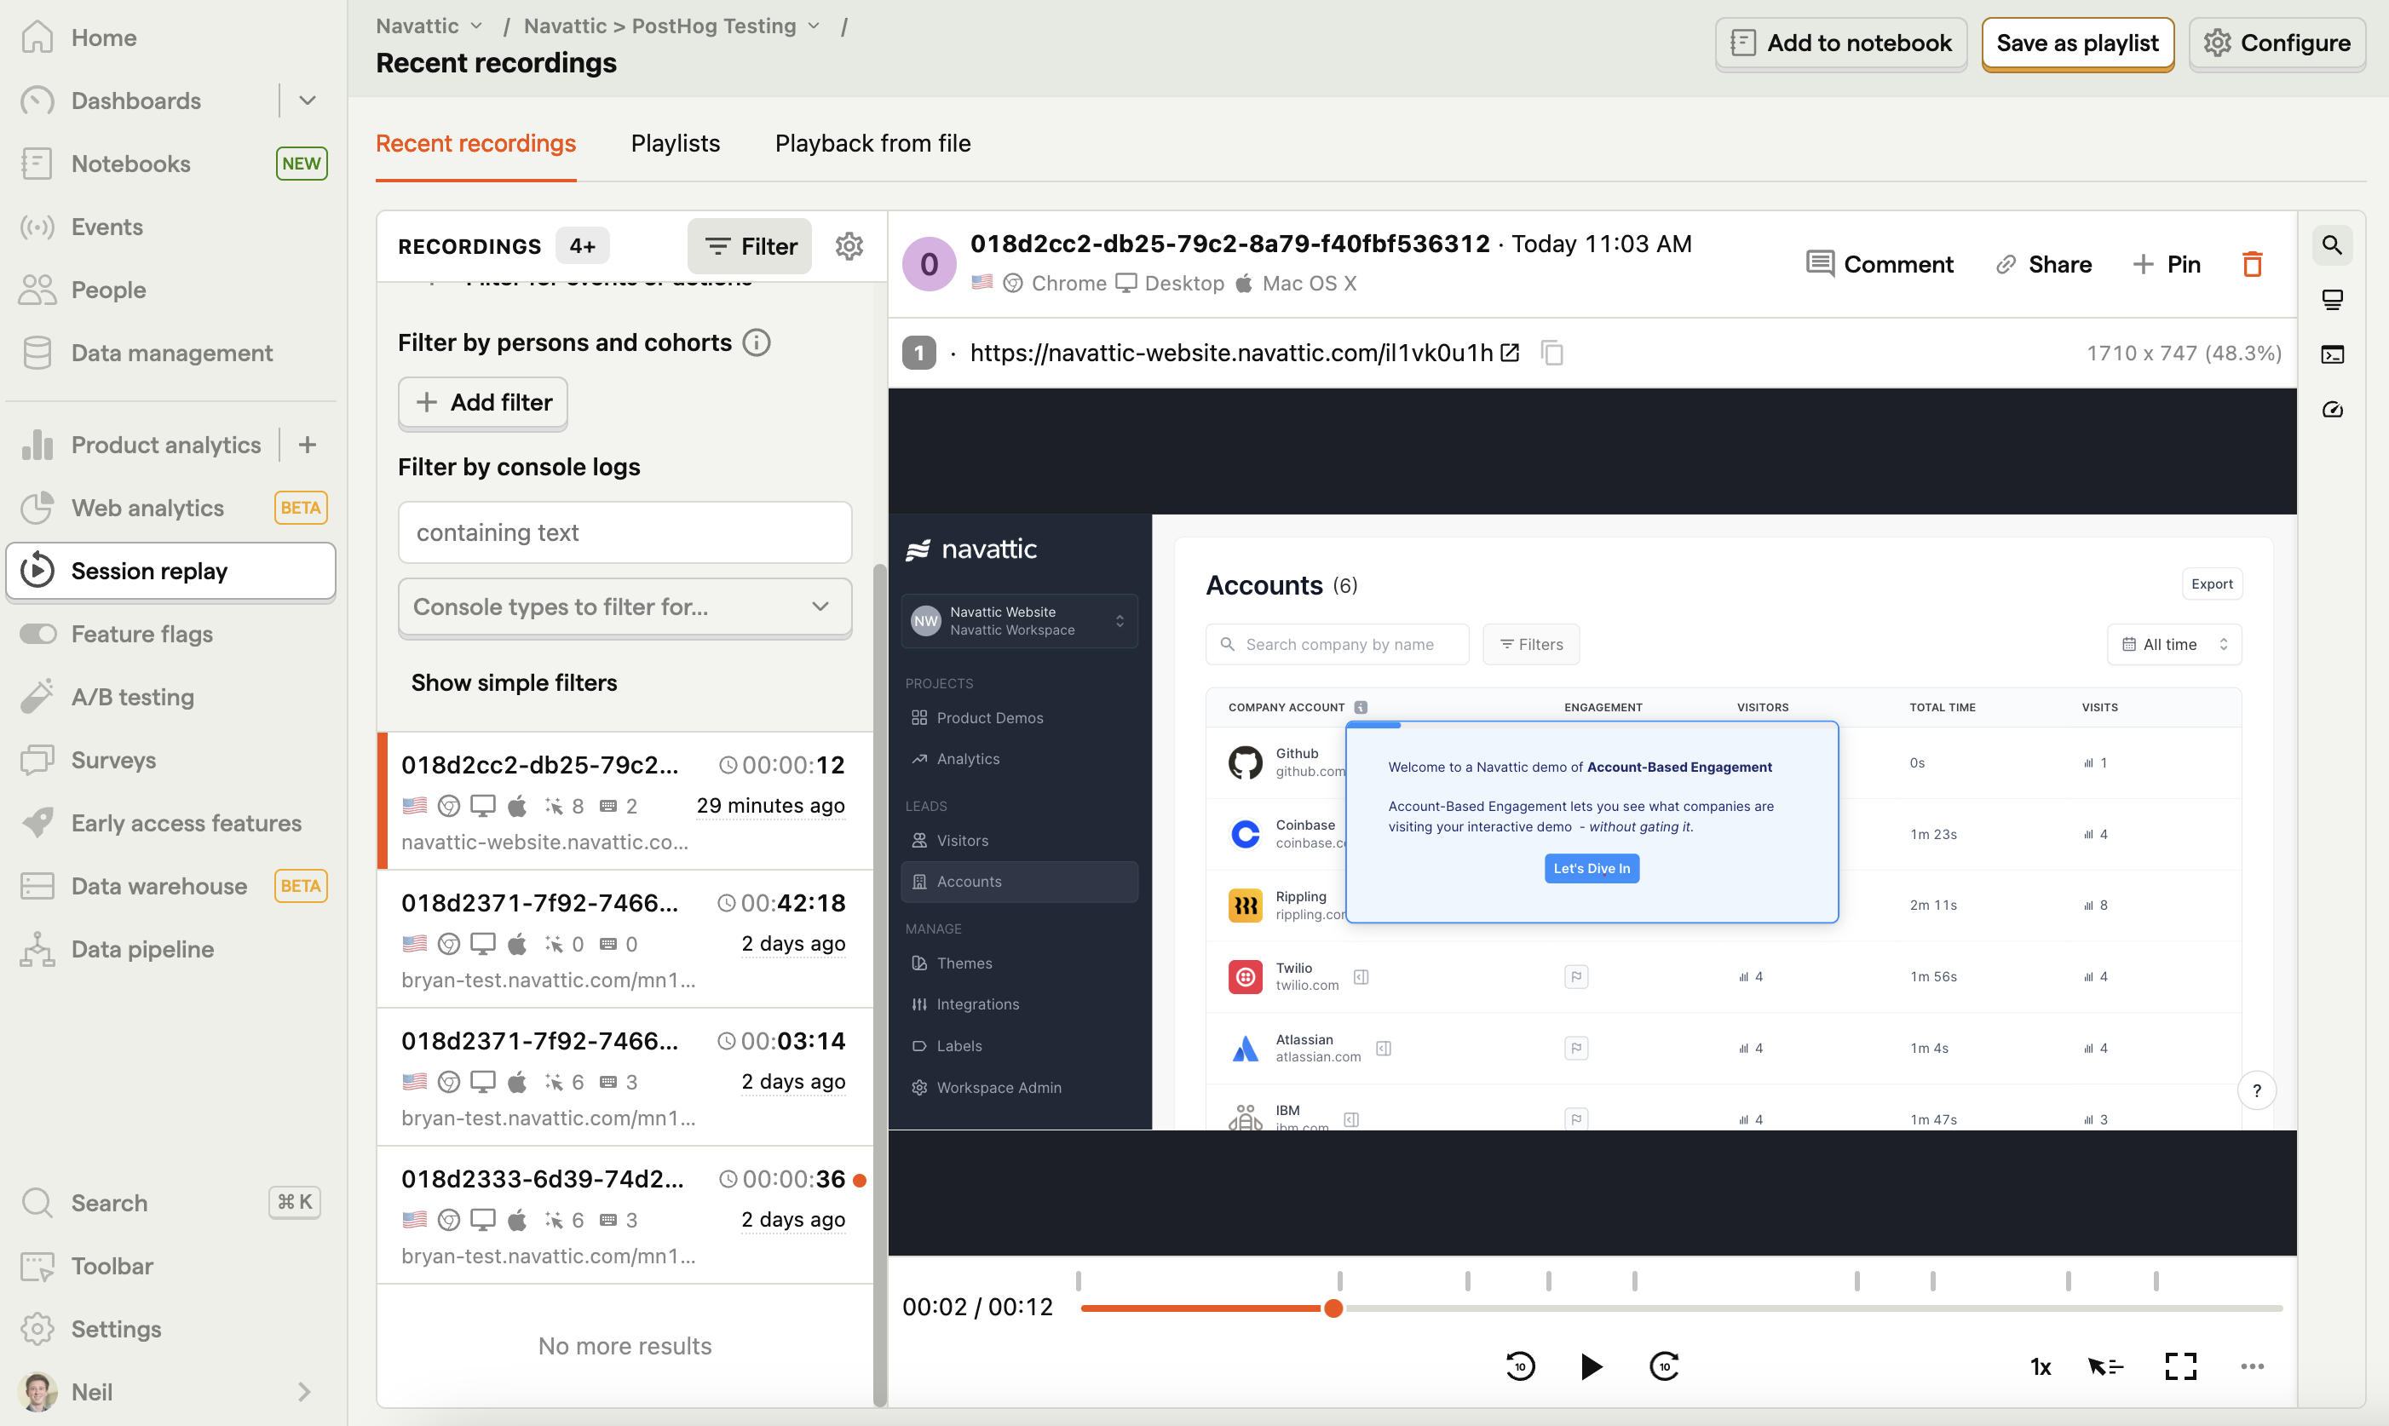Open the performance gauge inspector icon

click(x=2332, y=410)
